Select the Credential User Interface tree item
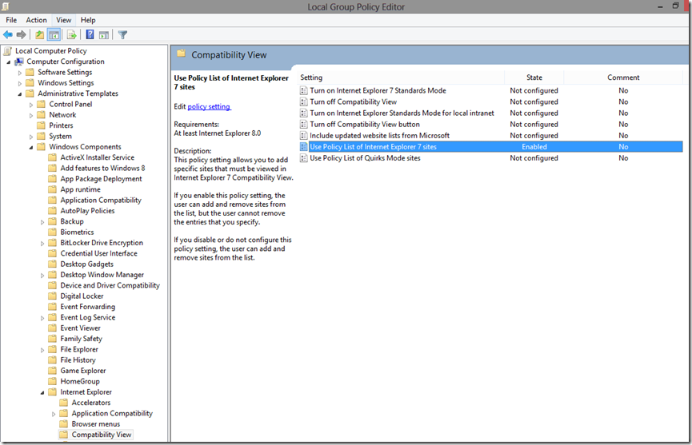Screen dimensions: 692x445 99,253
